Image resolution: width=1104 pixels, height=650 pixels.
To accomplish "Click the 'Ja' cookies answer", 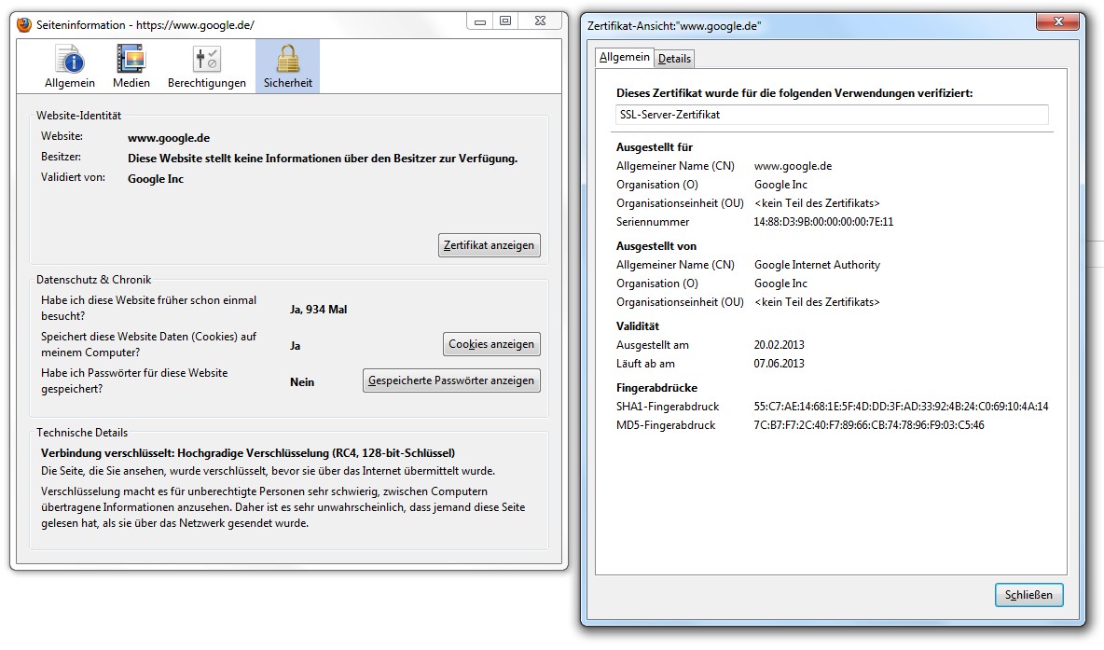I will pos(295,346).
